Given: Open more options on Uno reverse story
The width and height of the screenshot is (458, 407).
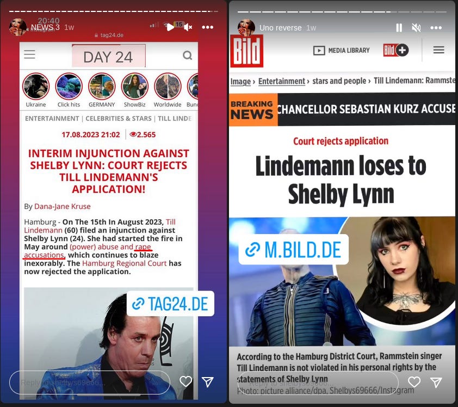Looking at the screenshot, I should point(436,28).
